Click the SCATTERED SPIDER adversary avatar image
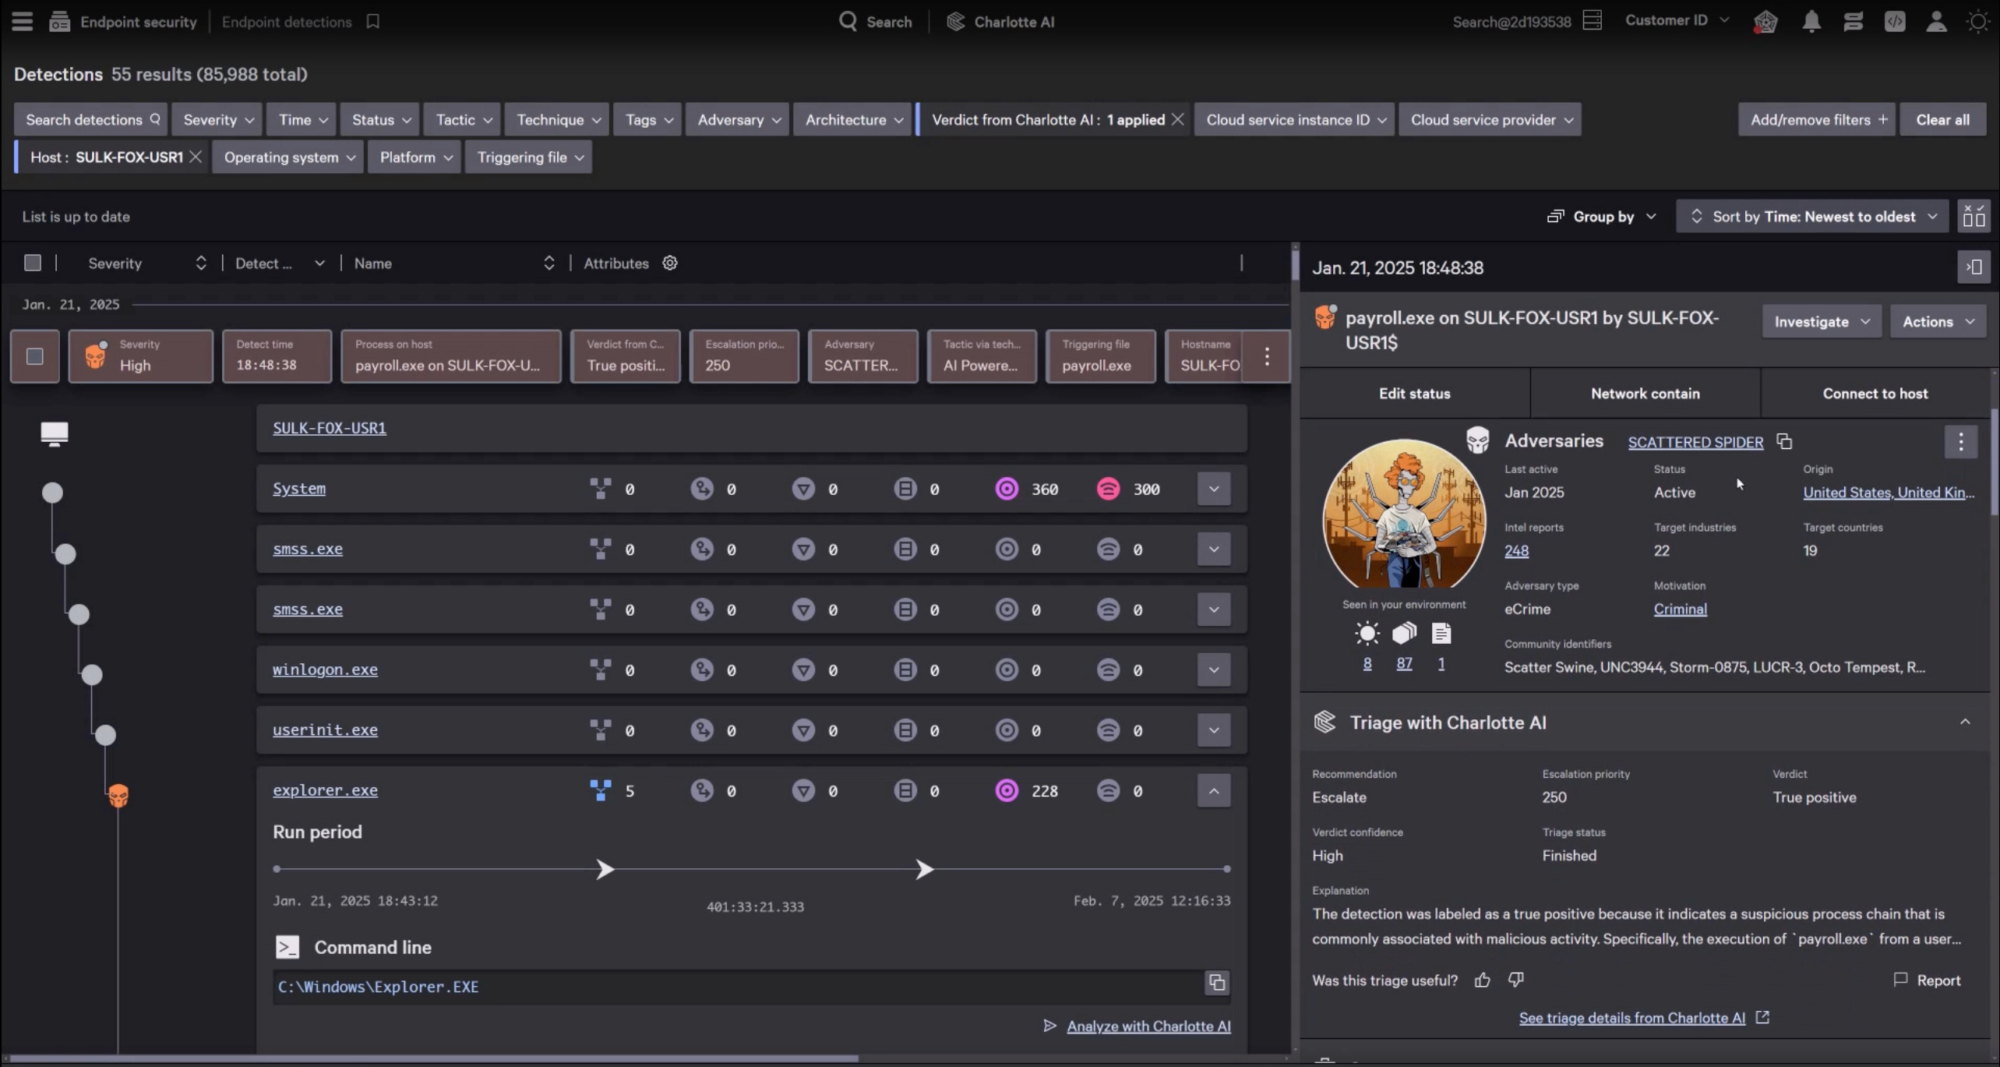 pyautogui.click(x=1404, y=514)
